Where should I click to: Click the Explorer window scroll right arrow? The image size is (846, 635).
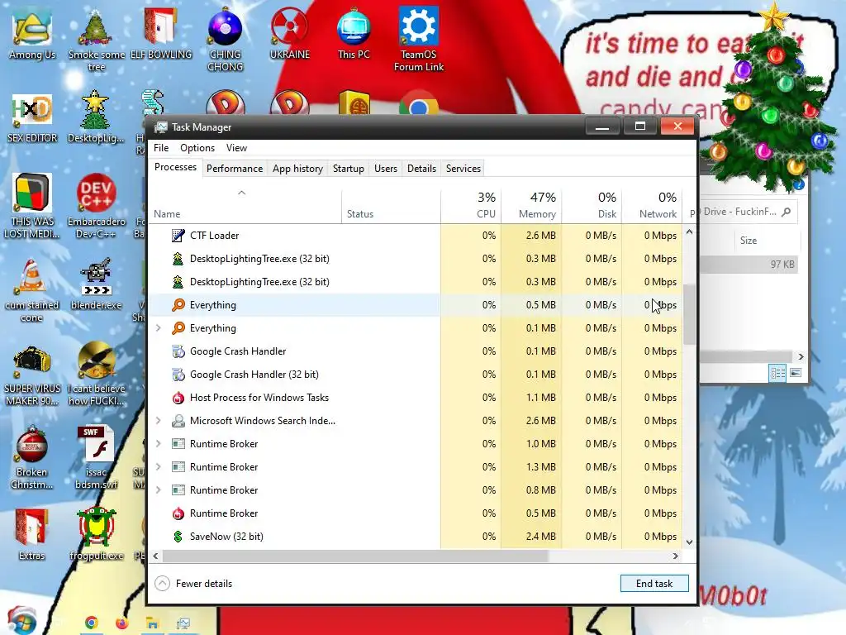pos(801,357)
